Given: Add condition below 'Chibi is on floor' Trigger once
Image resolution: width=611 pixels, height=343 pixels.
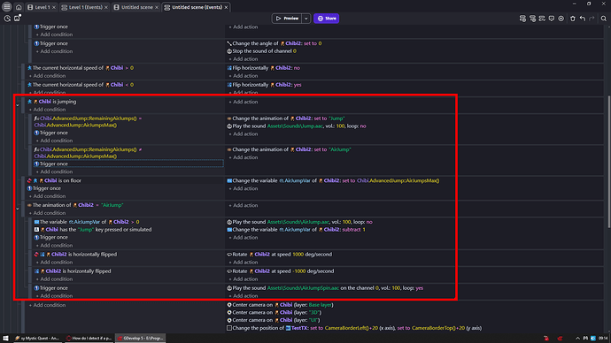Looking at the screenshot, I should [47, 196].
